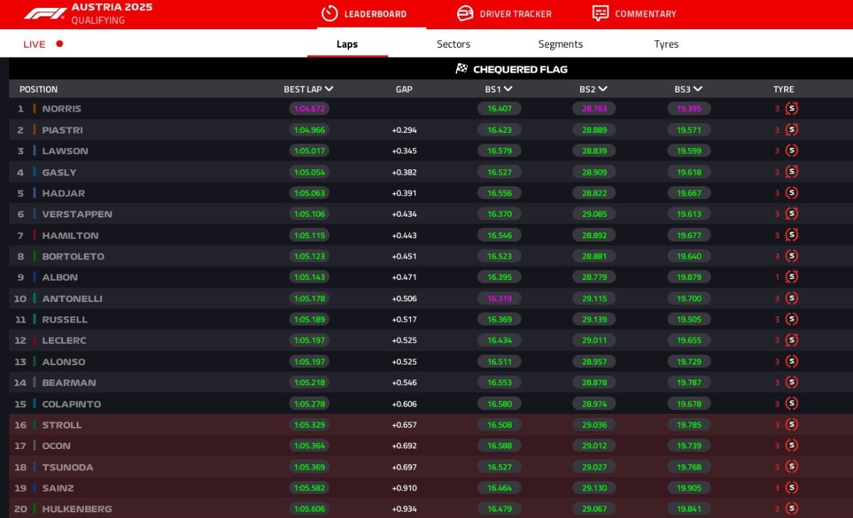Expand the BS1 column dropdown
The width and height of the screenshot is (853, 518).
pos(508,90)
